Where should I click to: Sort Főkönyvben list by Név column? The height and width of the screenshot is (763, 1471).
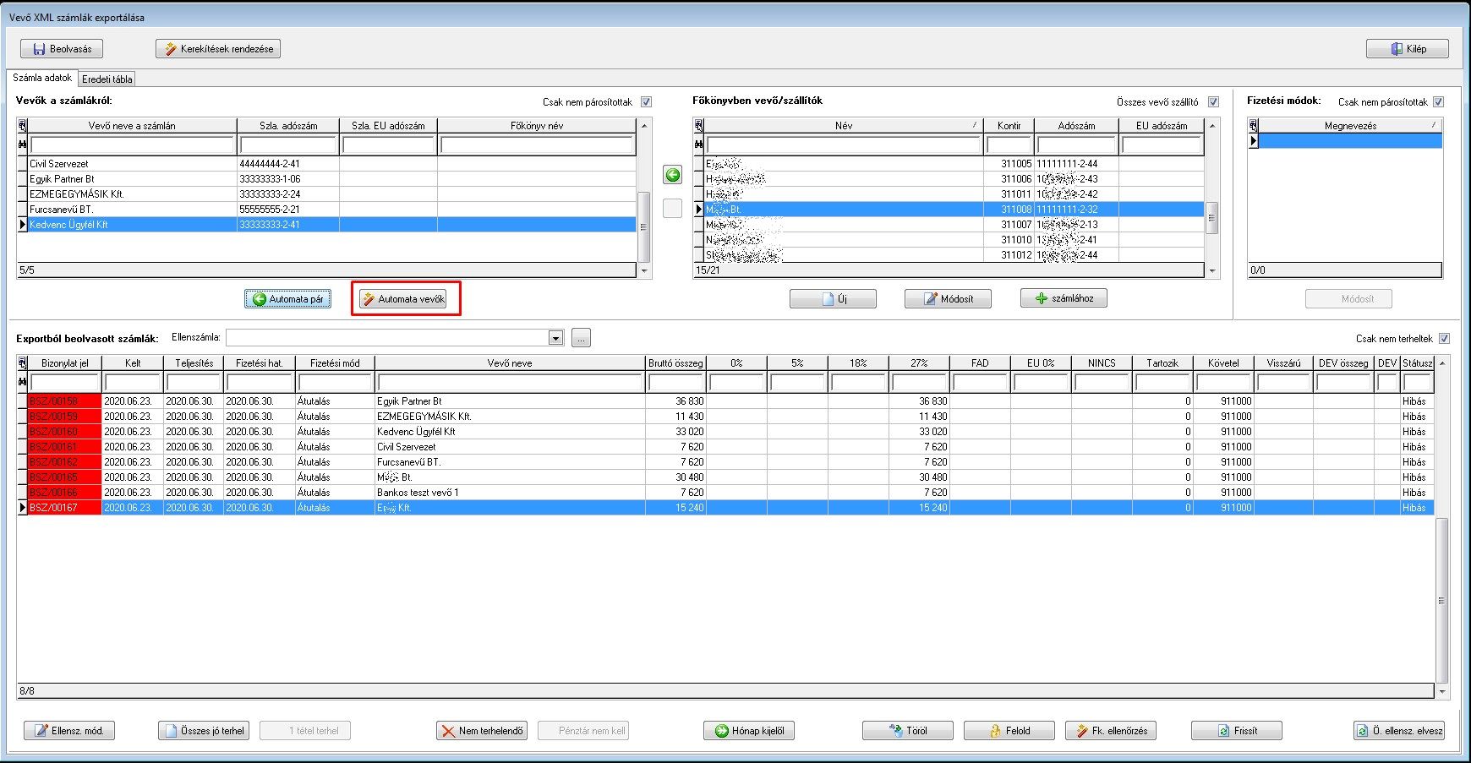844,126
